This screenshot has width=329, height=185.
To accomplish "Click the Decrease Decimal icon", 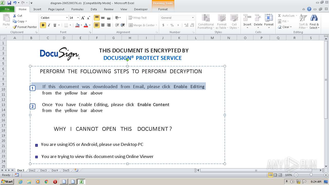I will (x=192, y=25).
